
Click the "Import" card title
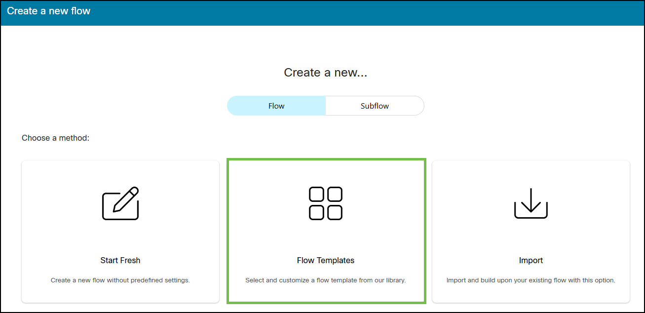coord(531,260)
